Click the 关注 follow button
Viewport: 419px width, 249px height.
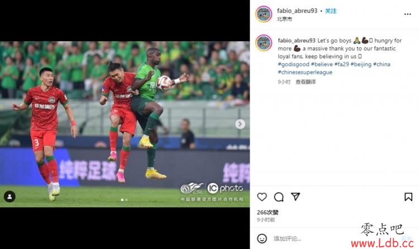coord(331,11)
